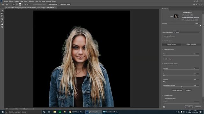Click Perfeccionar cabello button

(x=65, y=4)
